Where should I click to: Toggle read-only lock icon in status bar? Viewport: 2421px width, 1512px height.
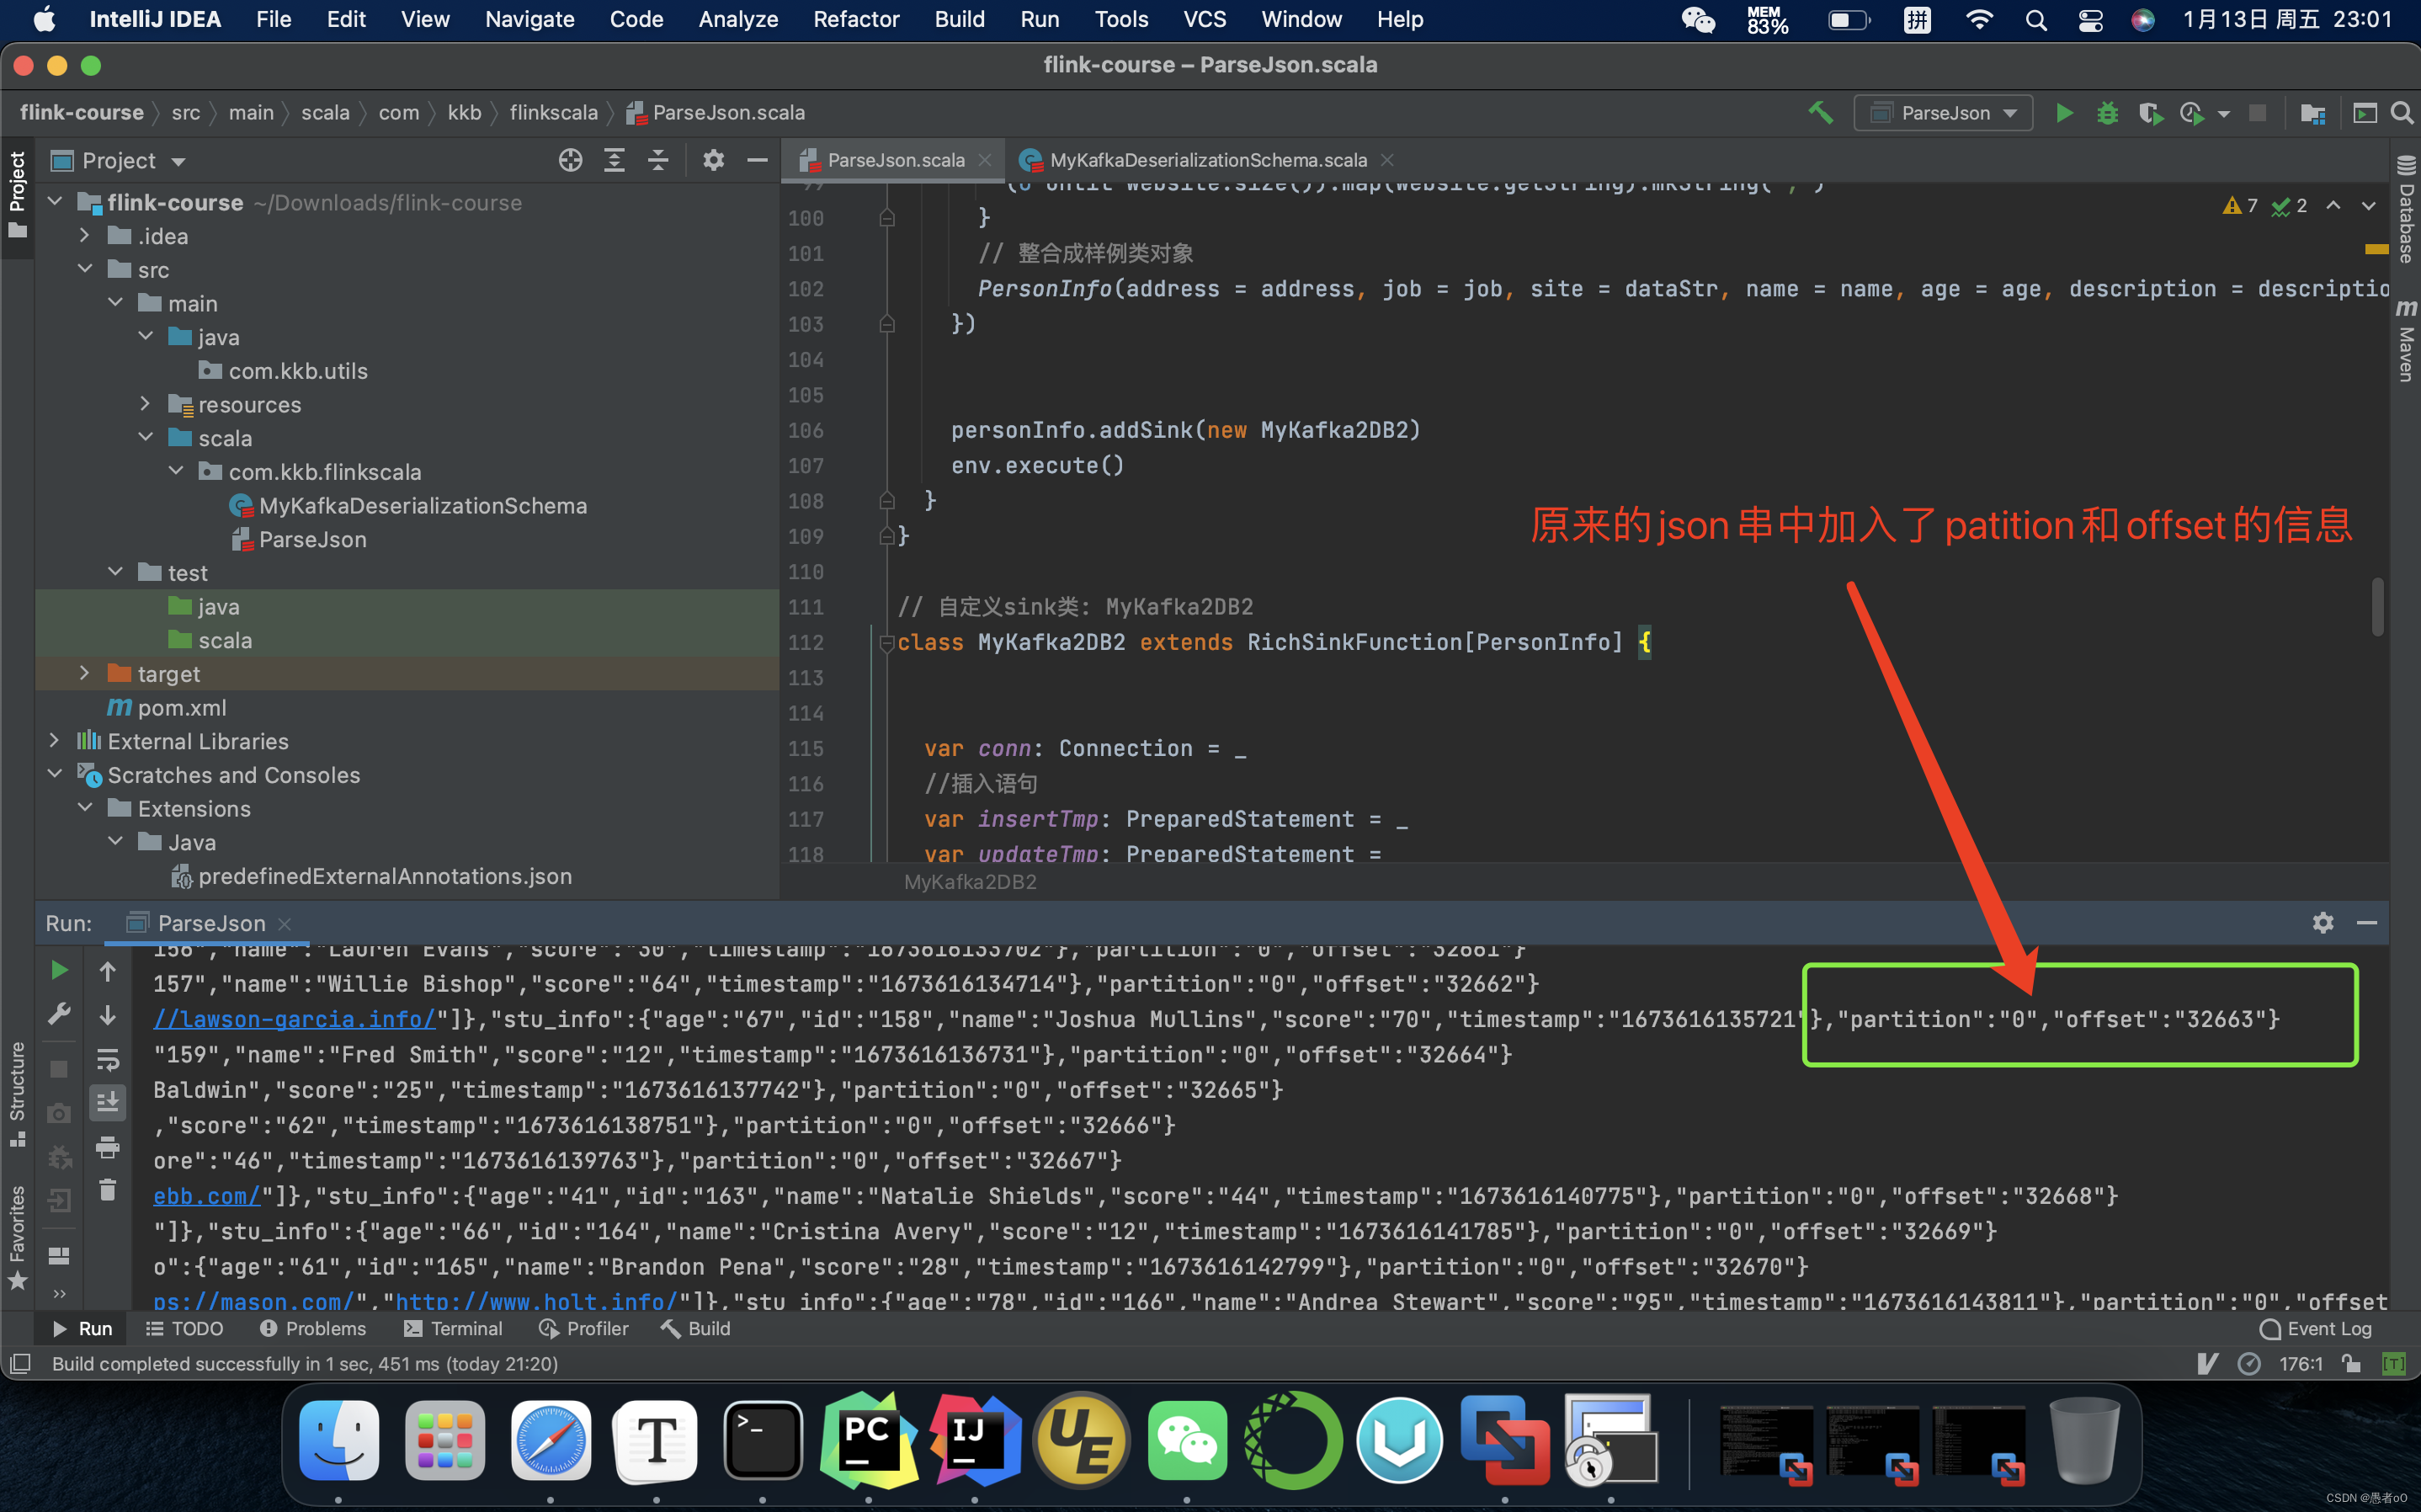[2351, 1364]
